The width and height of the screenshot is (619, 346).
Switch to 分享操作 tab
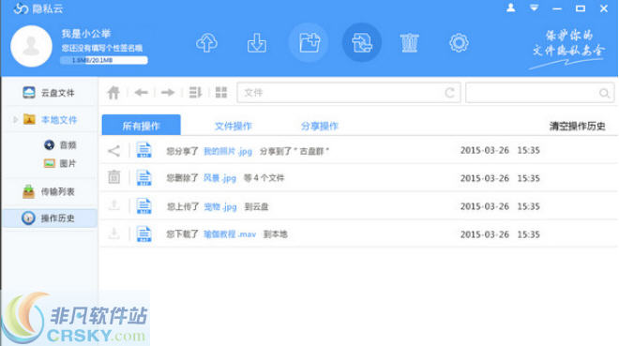tap(320, 126)
